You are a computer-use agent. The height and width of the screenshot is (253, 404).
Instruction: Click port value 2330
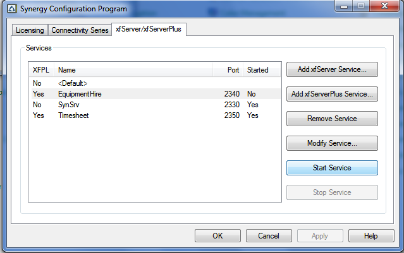pos(232,105)
